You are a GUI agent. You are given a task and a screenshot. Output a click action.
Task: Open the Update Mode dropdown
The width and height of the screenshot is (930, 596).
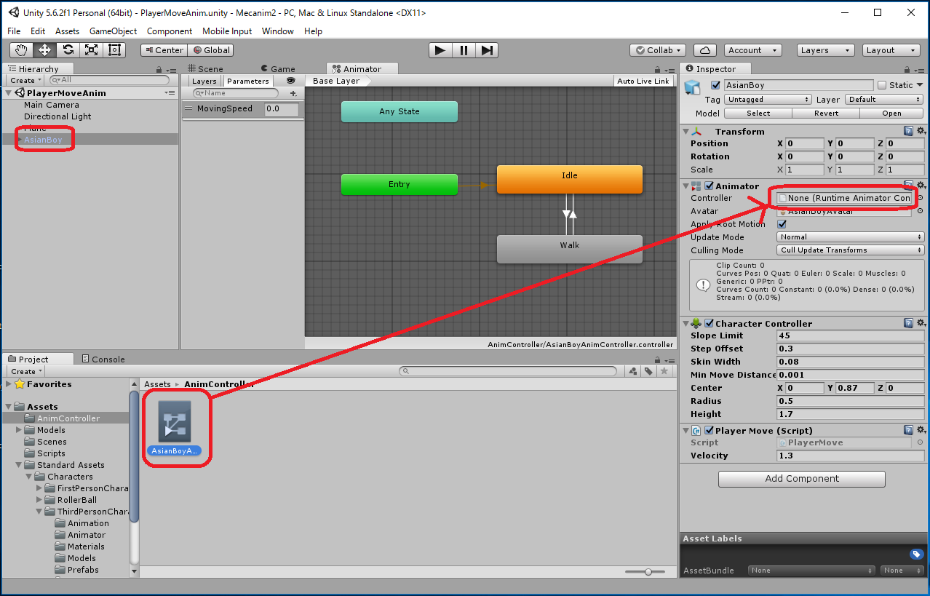pos(850,237)
